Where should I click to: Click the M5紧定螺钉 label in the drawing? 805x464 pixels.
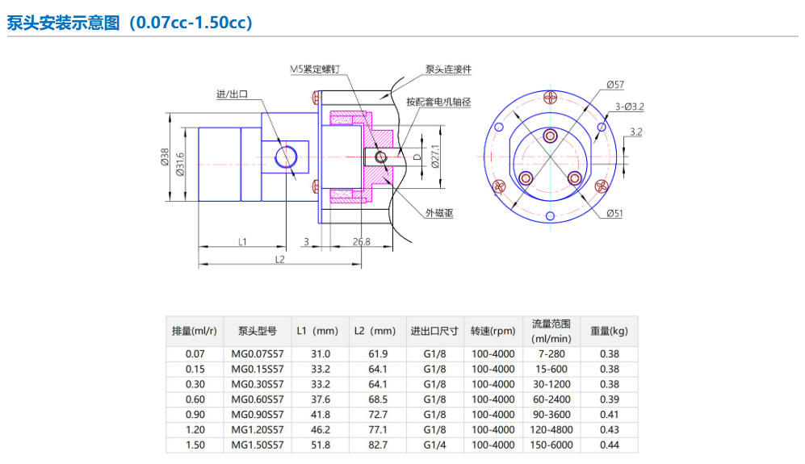(x=316, y=69)
